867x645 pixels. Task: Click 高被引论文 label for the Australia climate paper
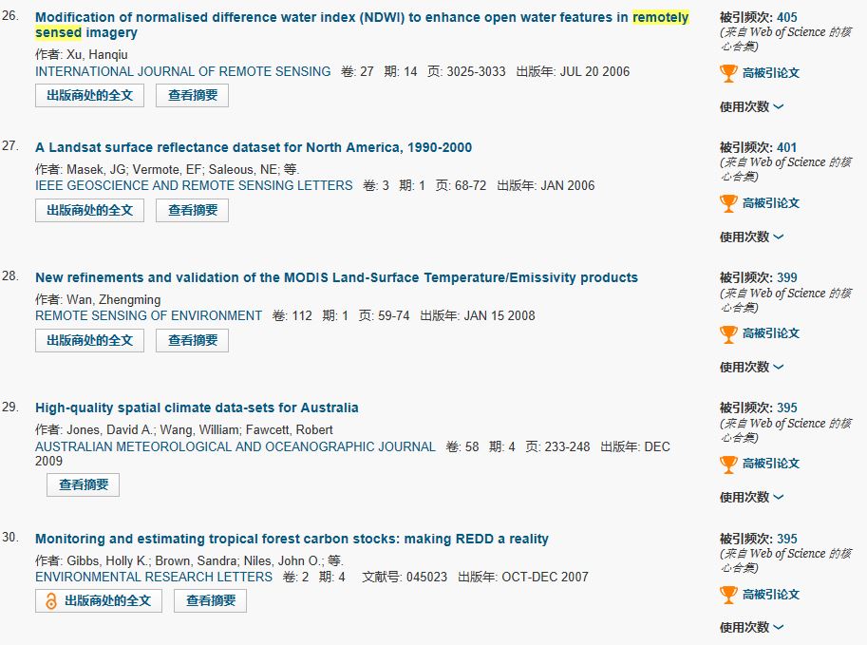tap(771, 464)
